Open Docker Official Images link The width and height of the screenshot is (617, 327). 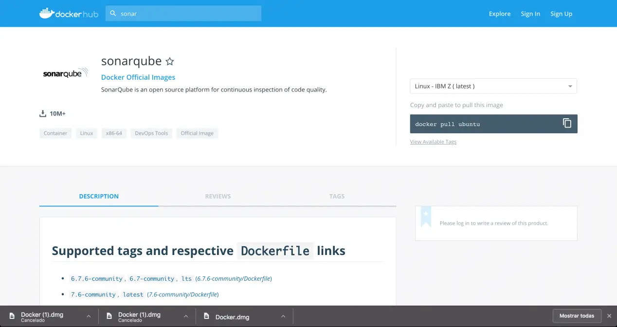[138, 77]
